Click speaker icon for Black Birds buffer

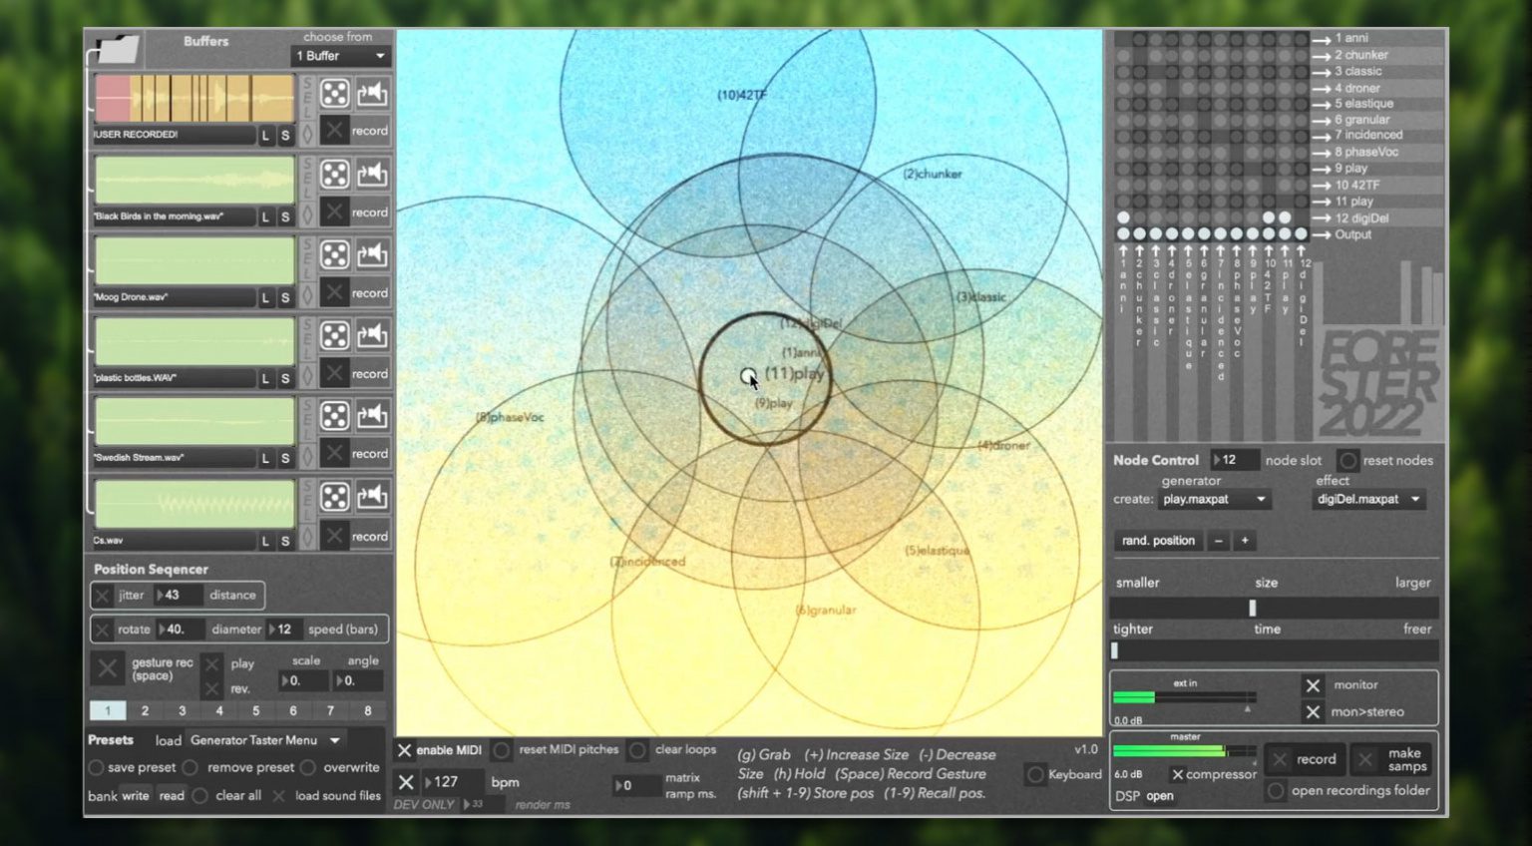372,174
